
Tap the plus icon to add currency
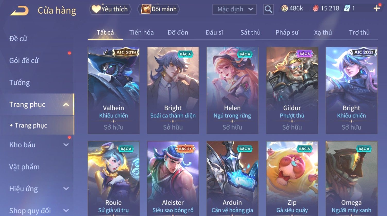click(376, 8)
